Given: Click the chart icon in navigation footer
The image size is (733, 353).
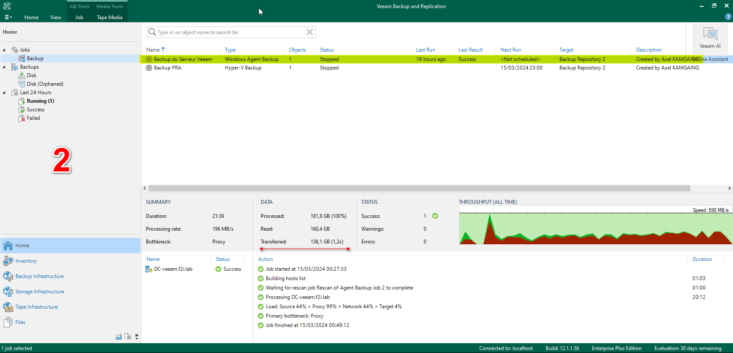Looking at the screenshot, I should click(x=119, y=337).
